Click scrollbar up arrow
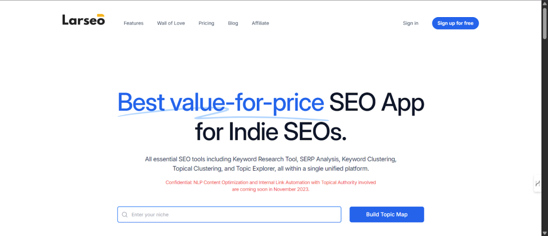 (x=544, y=3)
